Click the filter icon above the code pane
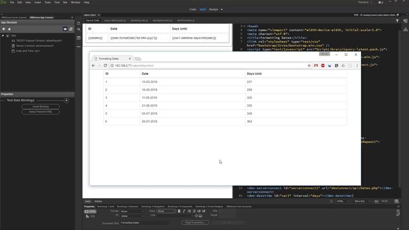Image resolution: width=409 pixels, height=230 pixels. [x=397, y=21]
